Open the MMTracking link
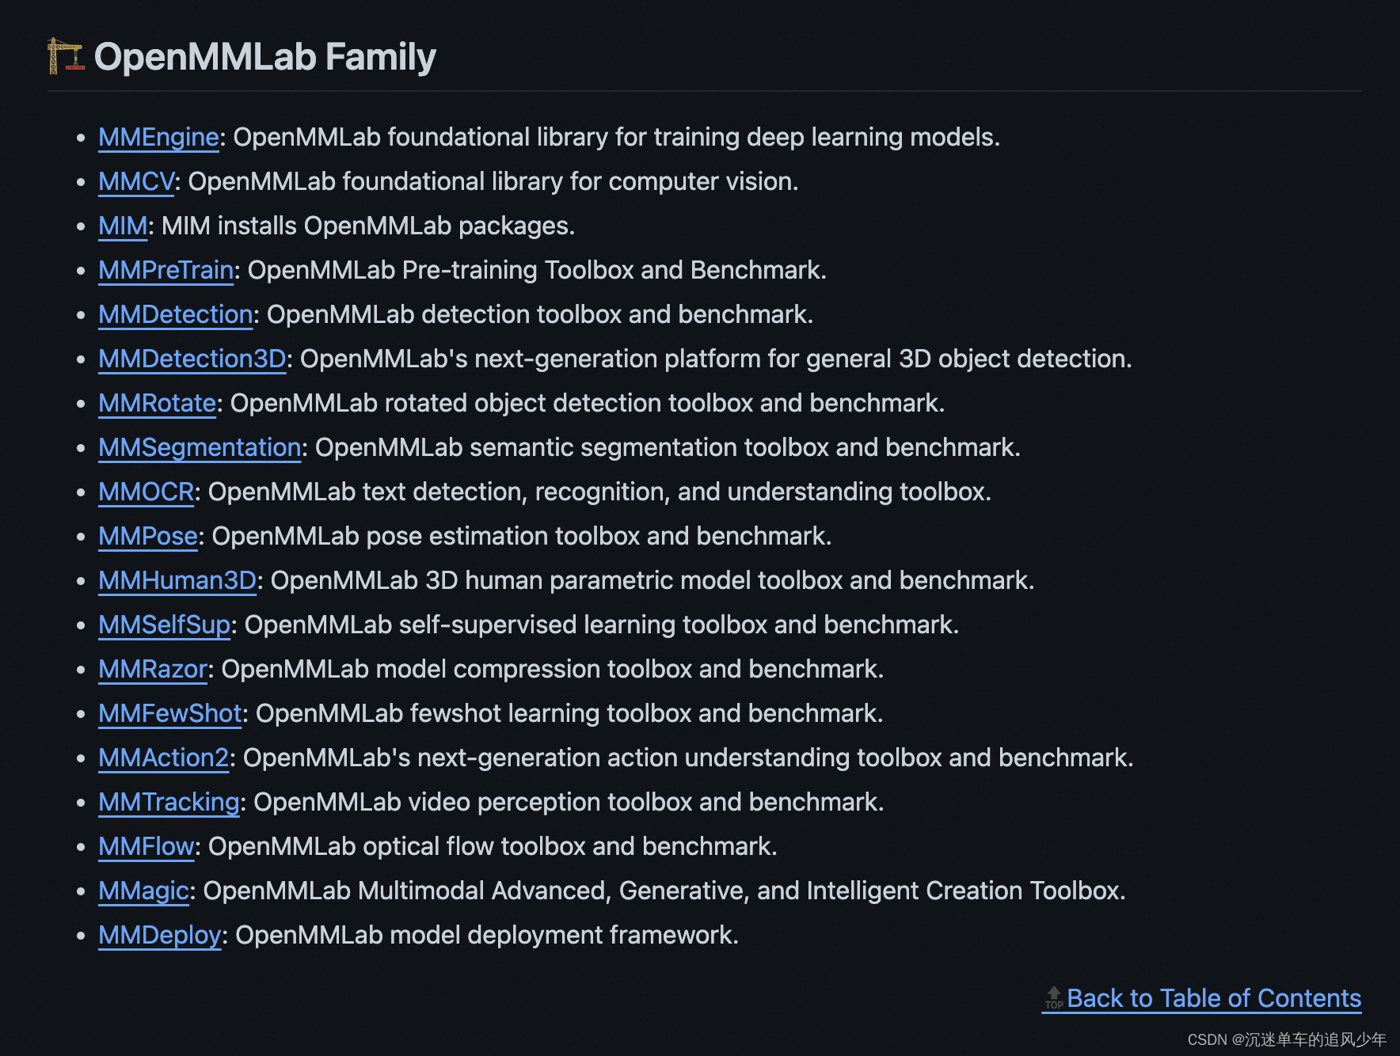This screenshot has width=1400, height=1056. [x=169, y=802]
